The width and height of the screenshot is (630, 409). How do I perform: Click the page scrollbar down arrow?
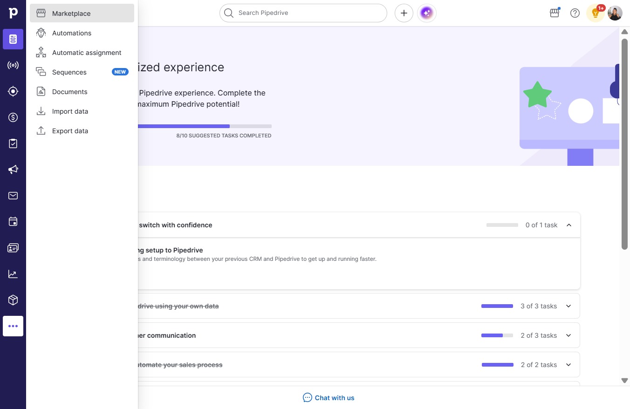[x=625, y=381]
